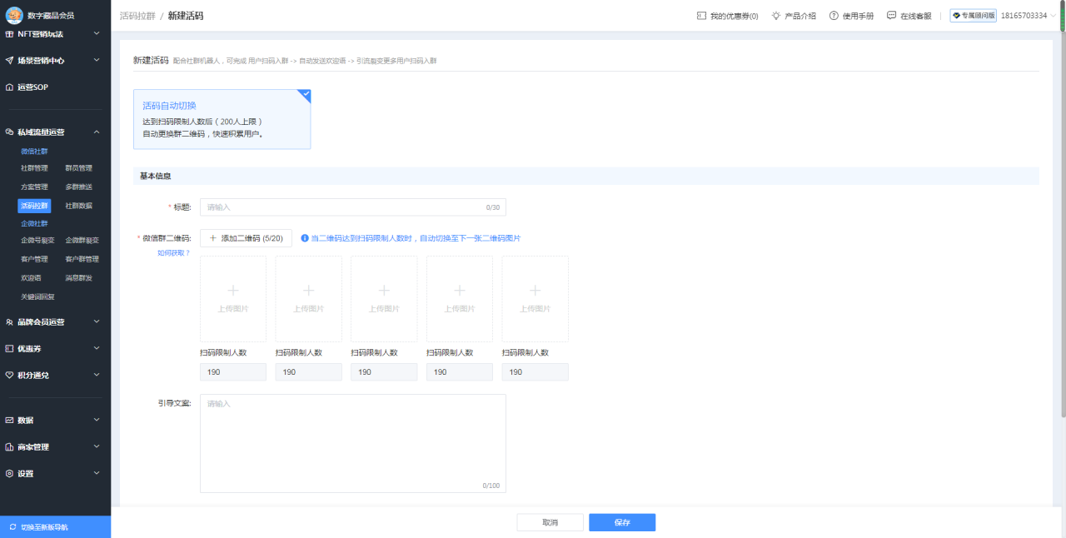This screenshot has height=538, width=1066.
Task: Expand the 积分通兑 sidebar menu
Action: coord(97,375)
